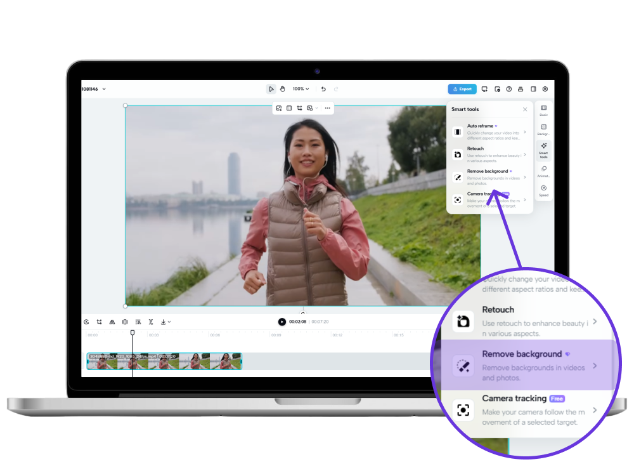Click the Split scissors icon in timeline toolbar
This screenshot has width=634, height=476.
pyautogui.click(x=151, y=322)
